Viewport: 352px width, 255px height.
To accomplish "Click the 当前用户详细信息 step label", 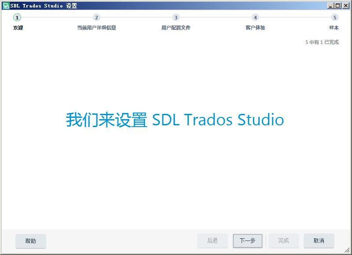I will click(x=96, y=28).
